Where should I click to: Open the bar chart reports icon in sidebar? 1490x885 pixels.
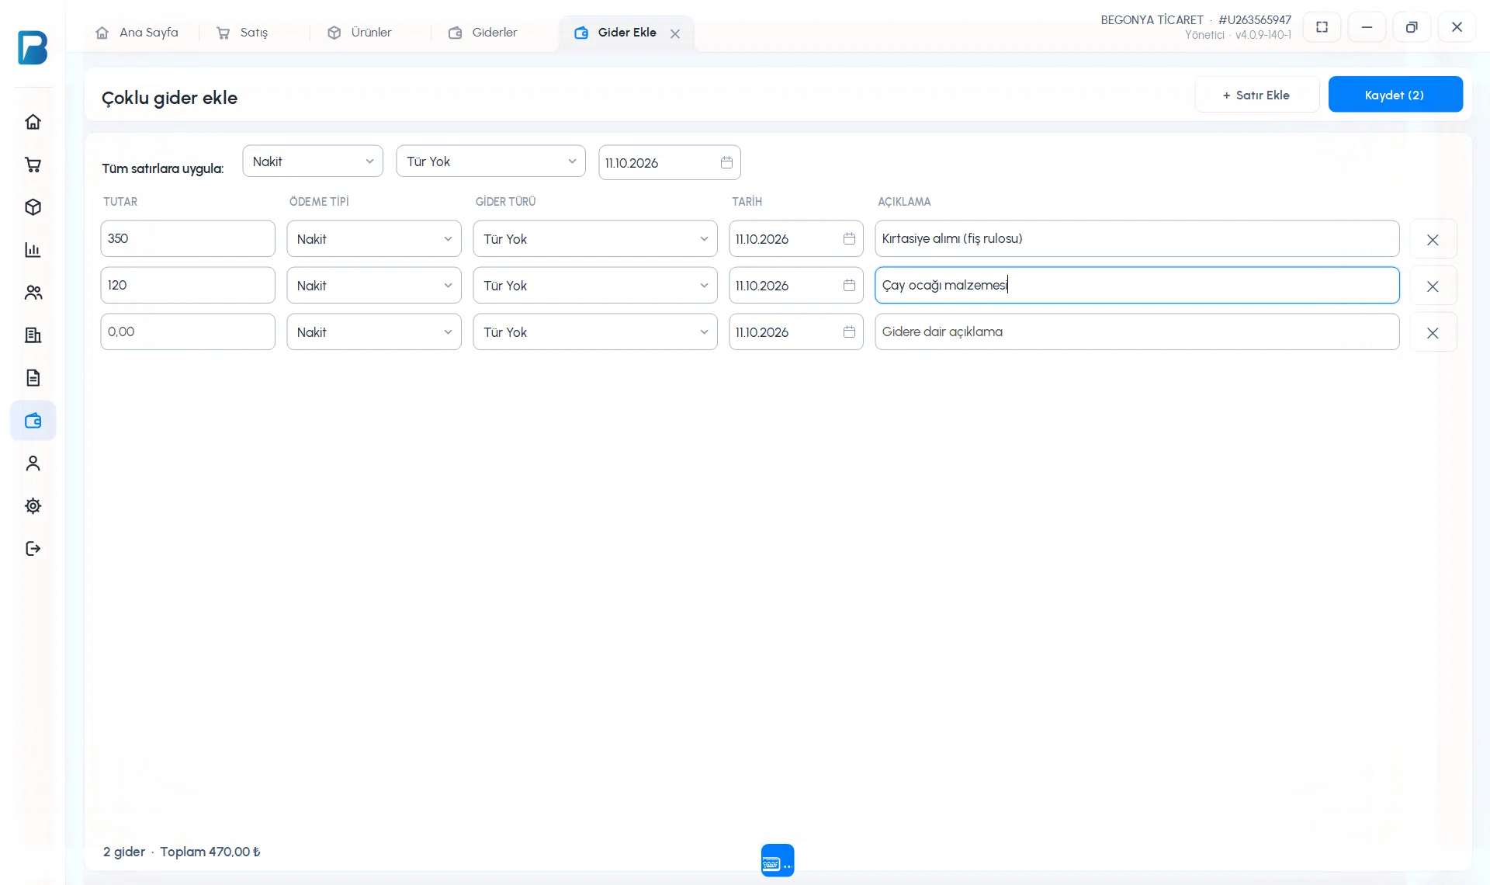point(33,250)
